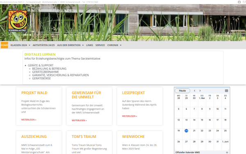
Task: Click Weiterlesen under Leseprojekt
Action: pyautogui.click(x=130, y=116)
